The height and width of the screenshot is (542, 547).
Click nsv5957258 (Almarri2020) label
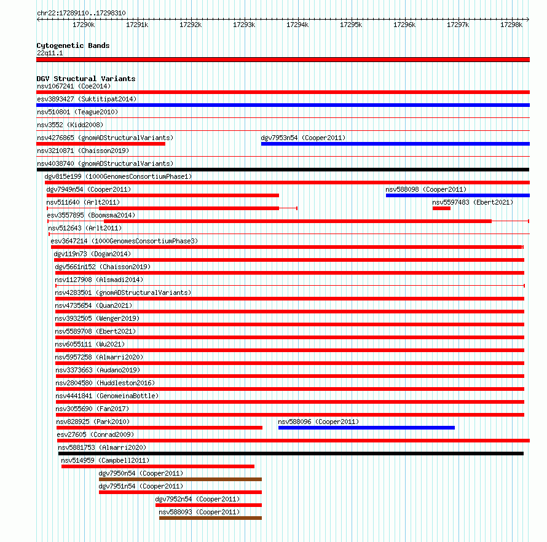[99, 357]
